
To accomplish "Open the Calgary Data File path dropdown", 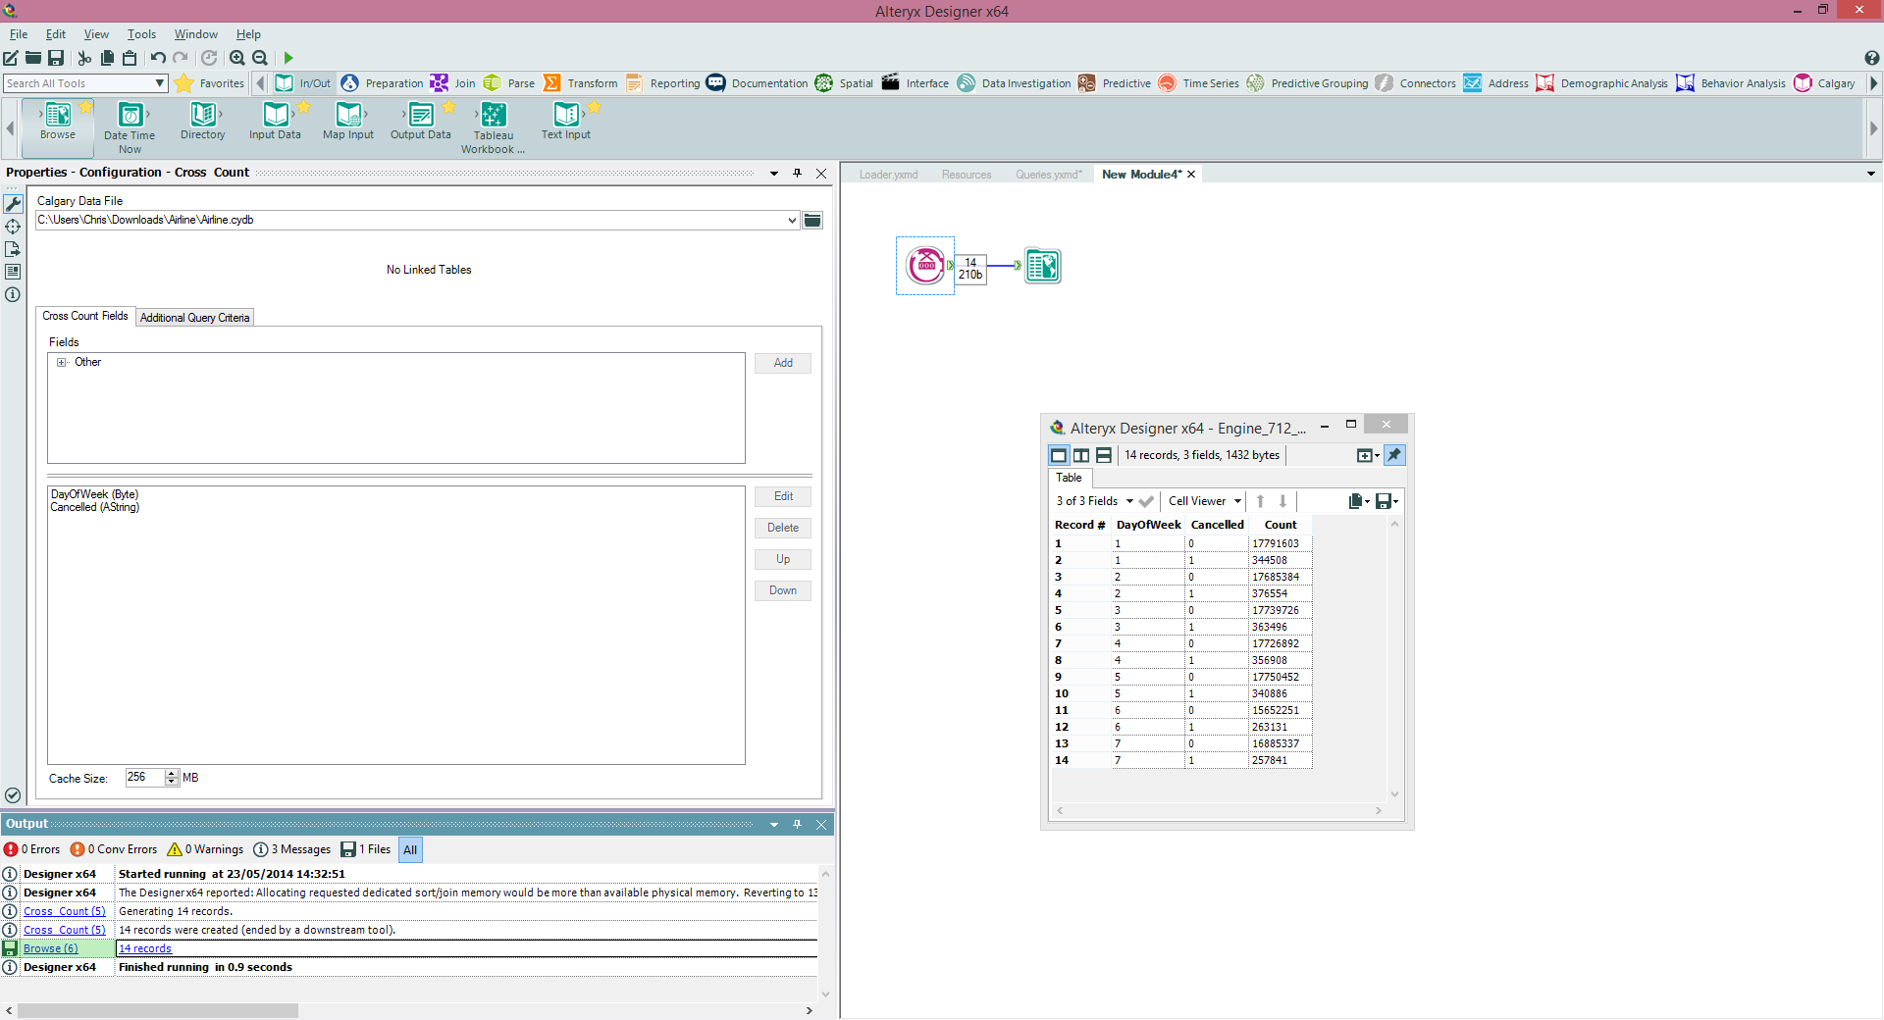I will (x=792, y=220).
